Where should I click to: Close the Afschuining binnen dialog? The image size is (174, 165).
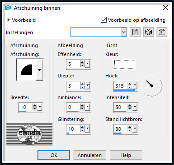point(166,8)
